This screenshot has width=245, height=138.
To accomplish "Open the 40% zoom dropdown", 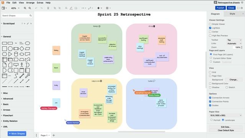I will click(15, 8).
